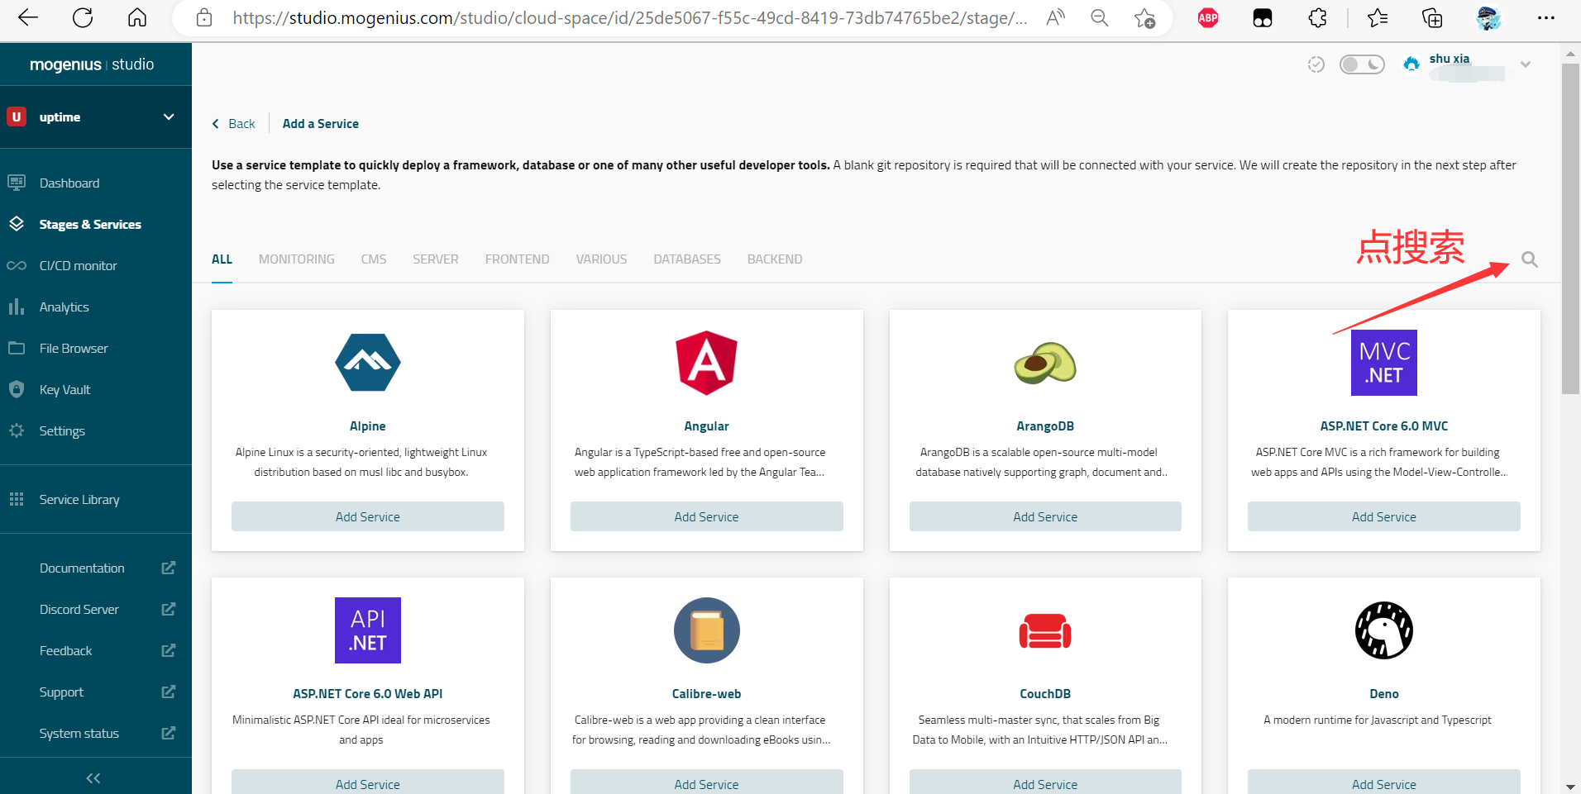This screenshot has width=1581, height=794.
Task: Go Back to previous page
Action: click(234, 124)
